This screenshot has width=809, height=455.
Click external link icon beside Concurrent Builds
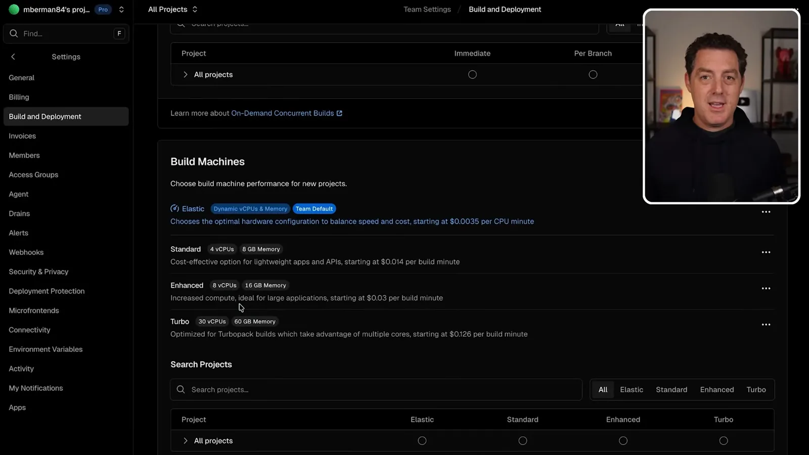[339, 113]
